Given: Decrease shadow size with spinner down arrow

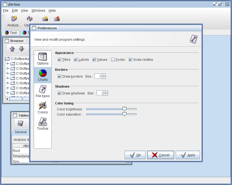Looking at the screenshot, I should (x=106, y=94).
